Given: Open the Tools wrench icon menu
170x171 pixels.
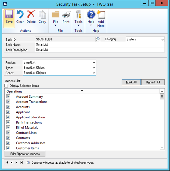Looking at the screenshot, I should [78, 14].
